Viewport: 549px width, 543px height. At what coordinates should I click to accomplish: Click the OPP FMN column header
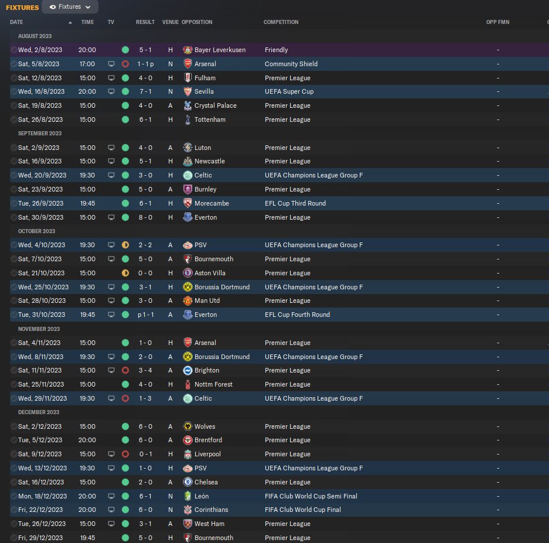497,22
